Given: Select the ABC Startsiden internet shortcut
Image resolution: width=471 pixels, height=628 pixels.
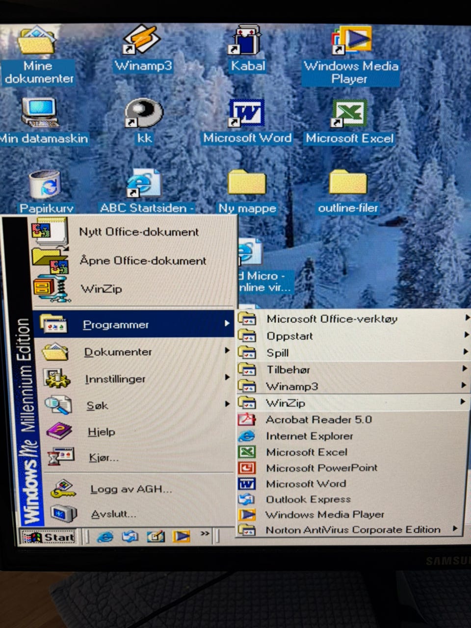Looking at the screenshot, I should pos(146,191).
